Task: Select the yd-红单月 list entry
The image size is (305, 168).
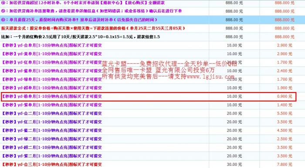Action: click(x=52, y=63)
